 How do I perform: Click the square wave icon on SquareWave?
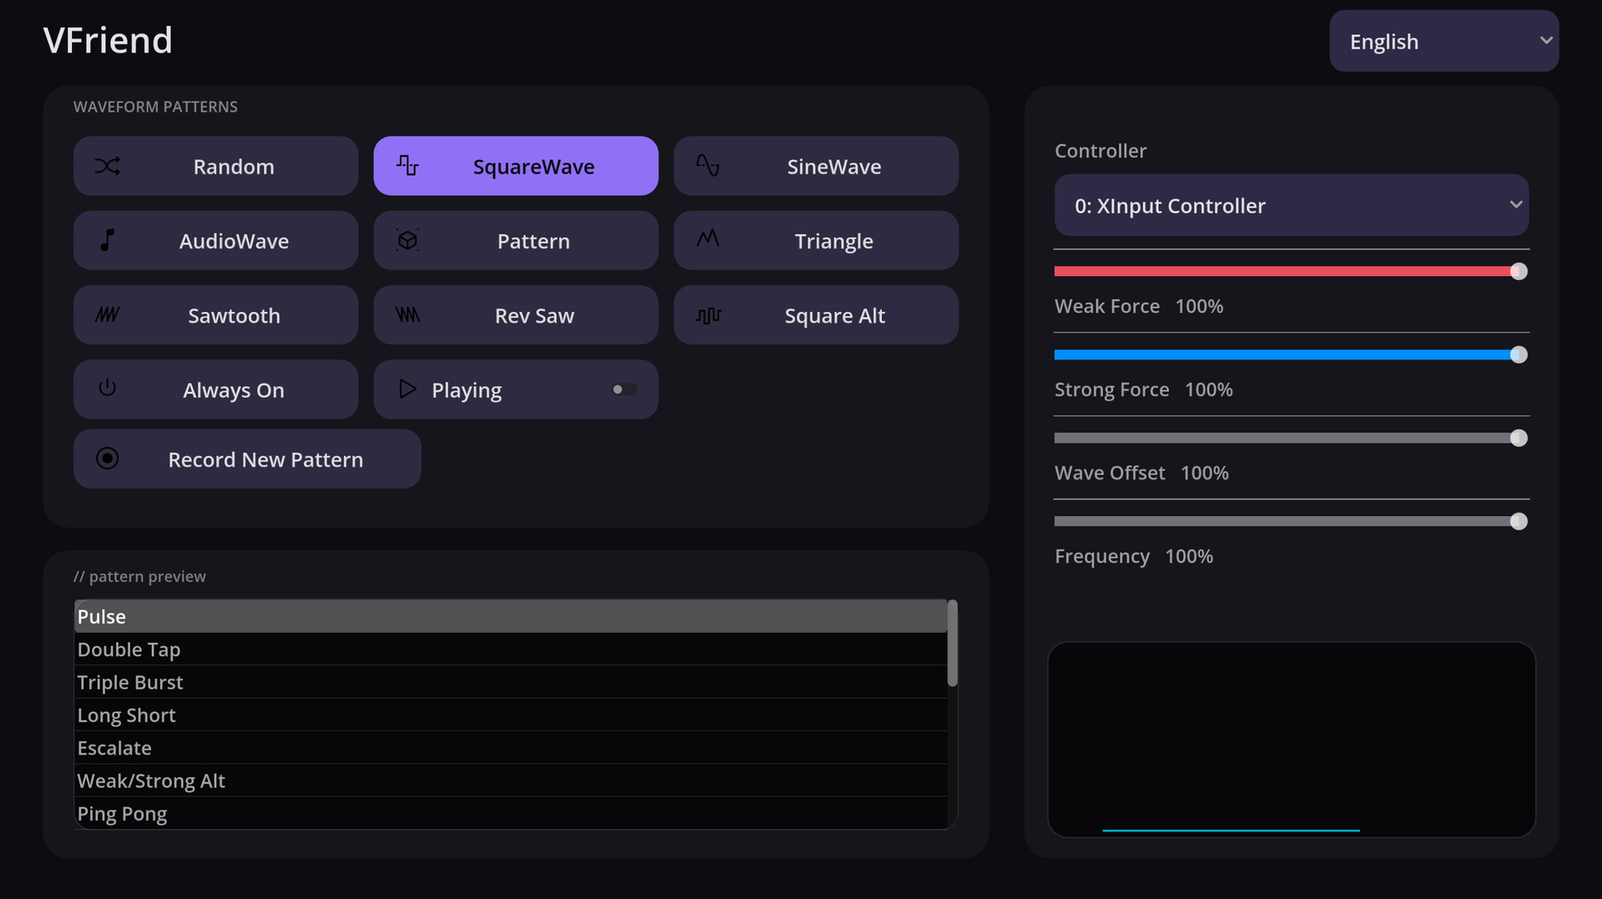click(x=407, y=165)
